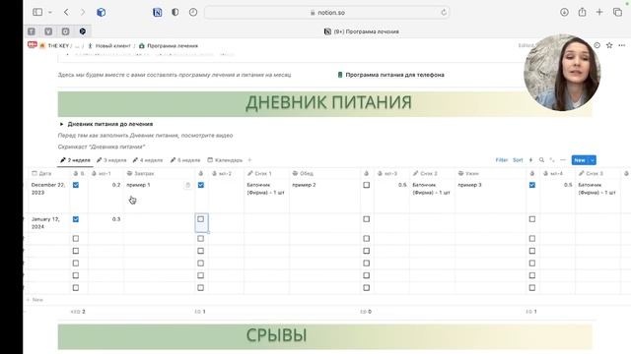Click the 0.3 value in January row
Screen dimensions: 631x354
[116, 219]
